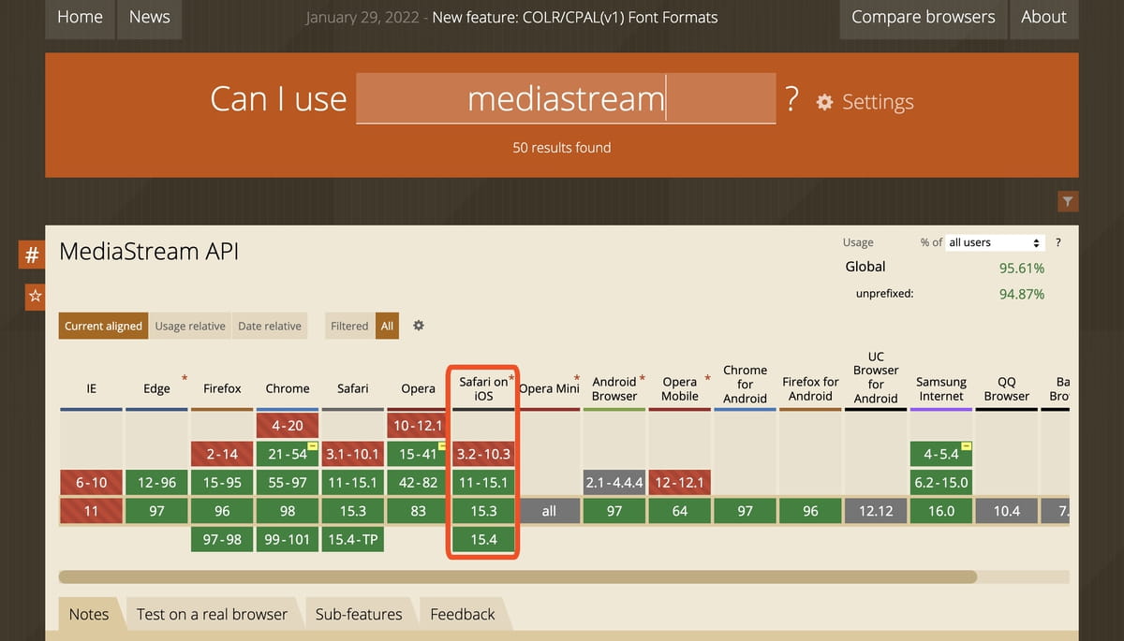Select Opera Mini 'all' cell
The height and width of the screenshot is (641, 1124).
tap(549, 511)
